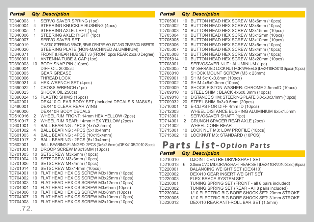Click part number TD602001
Image resolution: width=314 pixels, height=222 pixels.
[x=19, y=145]
